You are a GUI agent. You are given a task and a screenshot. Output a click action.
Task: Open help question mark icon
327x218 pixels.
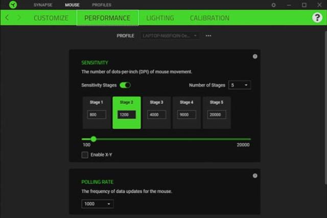[x=317, y=18]
